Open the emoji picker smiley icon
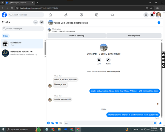 point(155,123)
